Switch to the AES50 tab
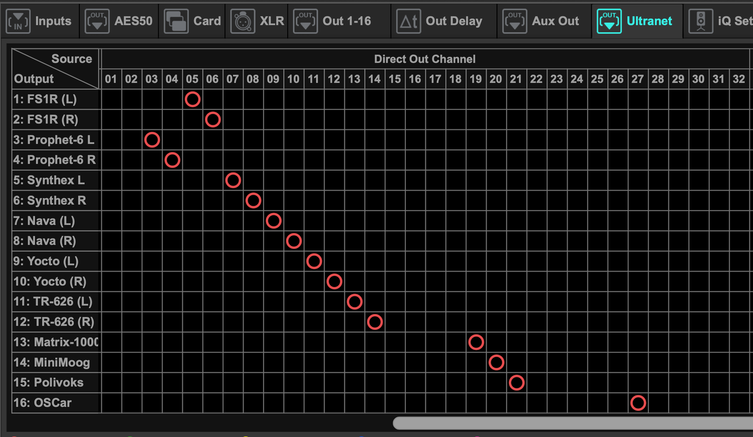753x437 pixels. click(x=118, y=21)
